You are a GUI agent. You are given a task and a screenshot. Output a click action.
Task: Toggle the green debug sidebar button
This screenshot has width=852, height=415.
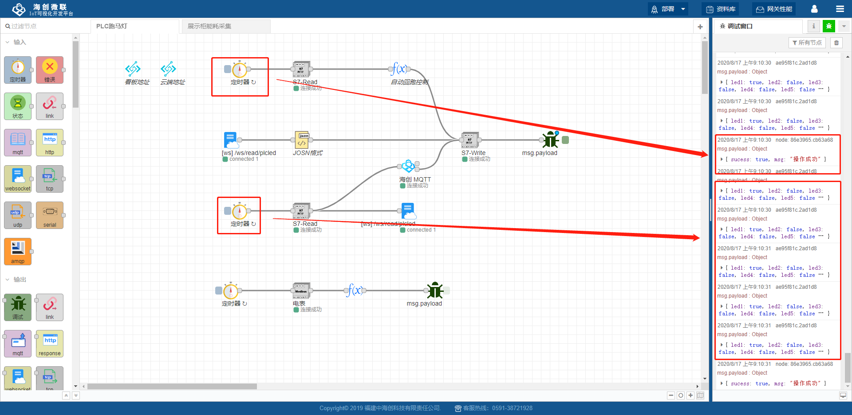click(828, 26)
